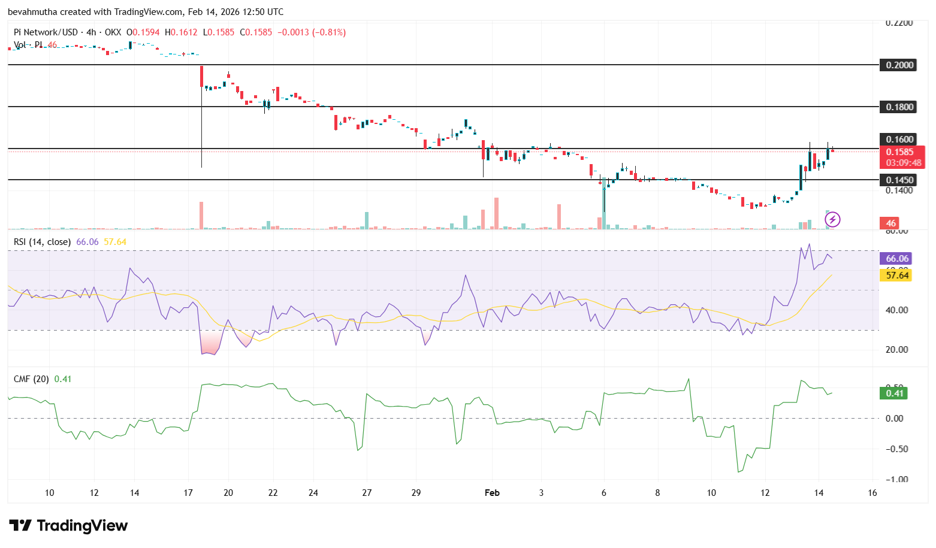This screenshot has height=548, width=936.
Task: Click the Feb label on time axis
Action: pyautogui.click(x=491, y=492)
